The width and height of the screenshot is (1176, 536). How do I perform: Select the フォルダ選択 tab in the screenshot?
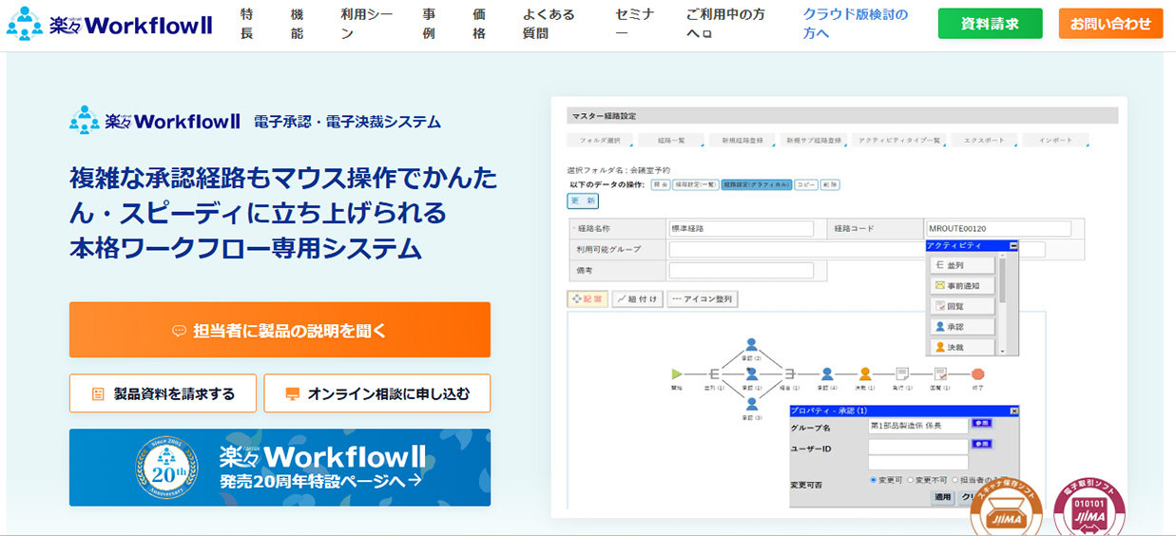click(600, 141)
